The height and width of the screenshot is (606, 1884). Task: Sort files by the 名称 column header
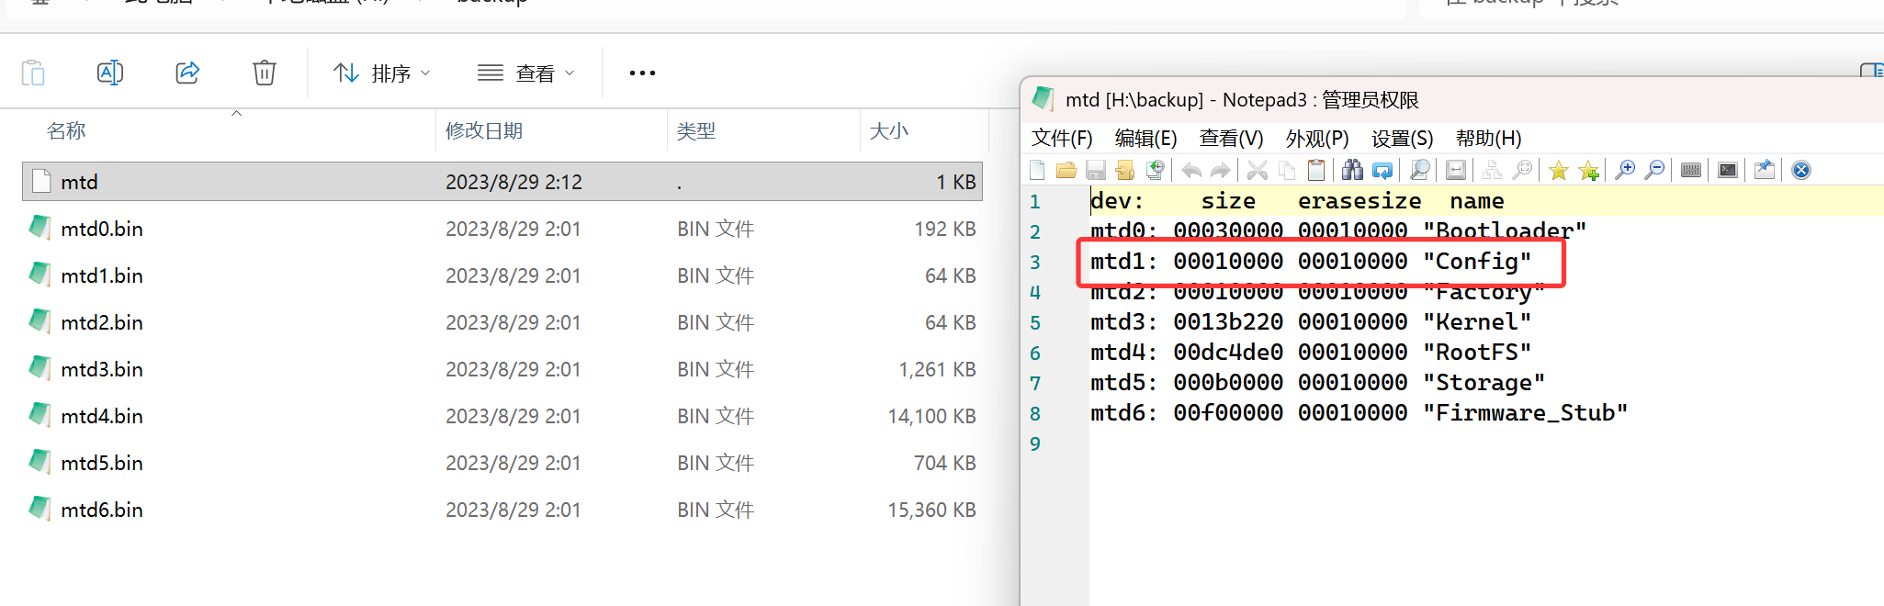pyautogui.click(x=66, y=130)
